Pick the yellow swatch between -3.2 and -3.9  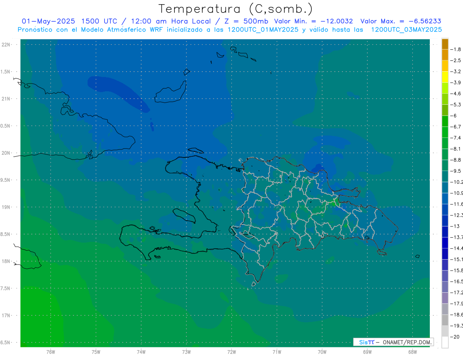click(445, 77)
